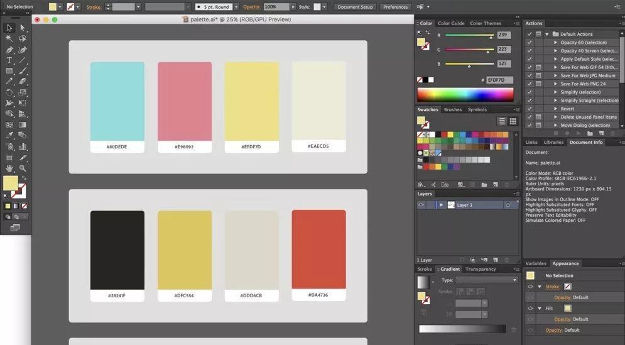Switch to the Brushes tab
Screen dimensions: 625x345
pyautogui.click(x=453, y=110)
